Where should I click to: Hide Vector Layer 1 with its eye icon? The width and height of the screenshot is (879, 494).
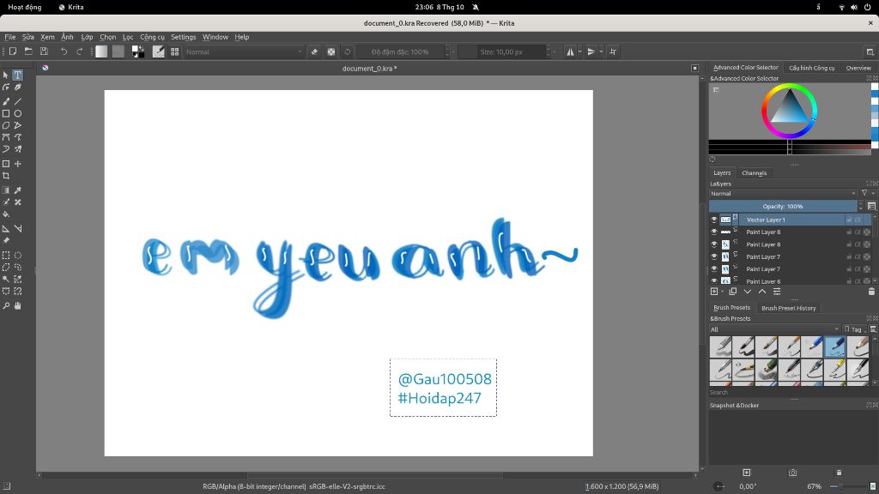tap(714, 220)
